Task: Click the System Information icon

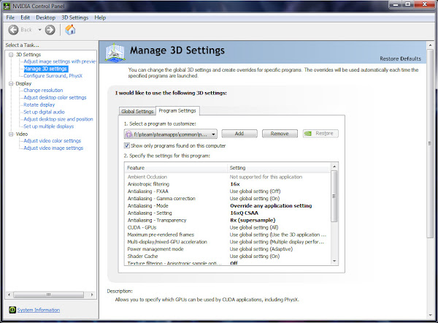Action: point(12,310)
